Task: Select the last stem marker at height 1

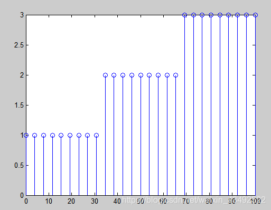Action: pos(96,136)
